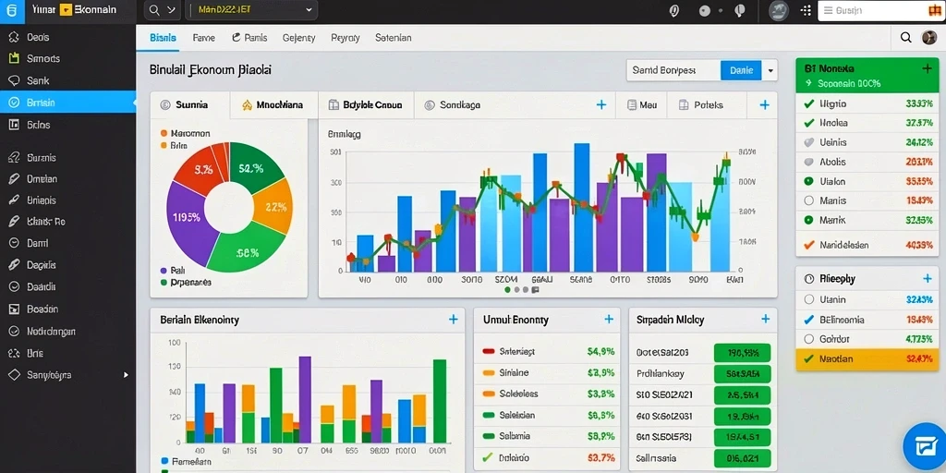Viewport: 946px width, 473px height.
Task: Switch to the Gejenty top tab
Action: [298, 37]
